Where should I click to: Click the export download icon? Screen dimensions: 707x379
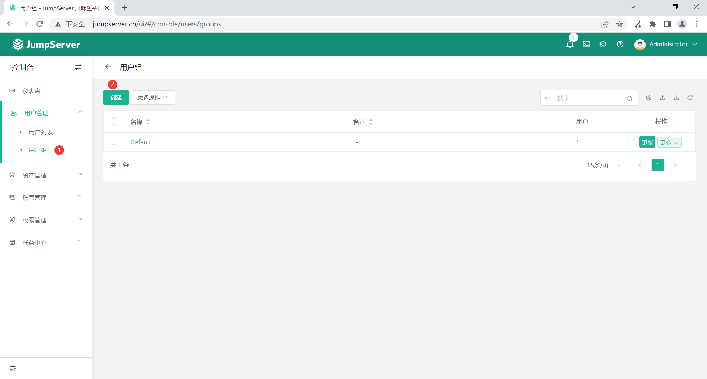coord(676,98)
